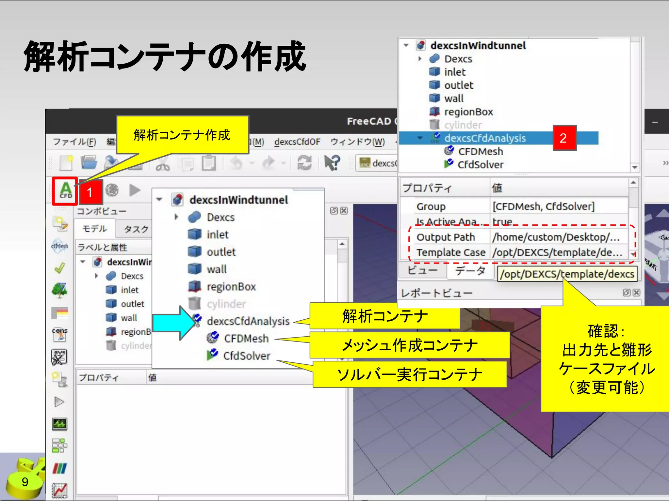Click the cfMesh icon in left sidebar
Viewport: 669px width, 501px height.
point(60,246)
